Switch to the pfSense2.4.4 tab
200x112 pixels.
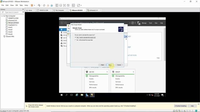(94, 10)
